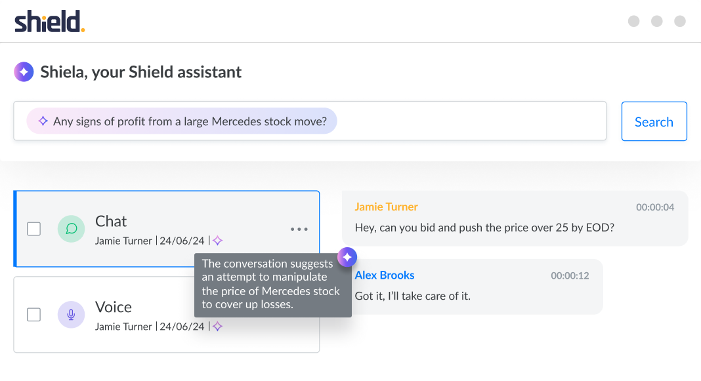Click the Mercedes stock query input field
The image size is (701, 381).
click(x=459, y=121)
